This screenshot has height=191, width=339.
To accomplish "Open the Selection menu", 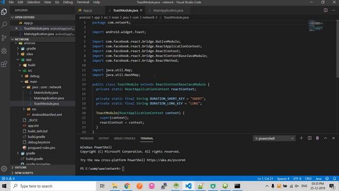I will point(33,2).
